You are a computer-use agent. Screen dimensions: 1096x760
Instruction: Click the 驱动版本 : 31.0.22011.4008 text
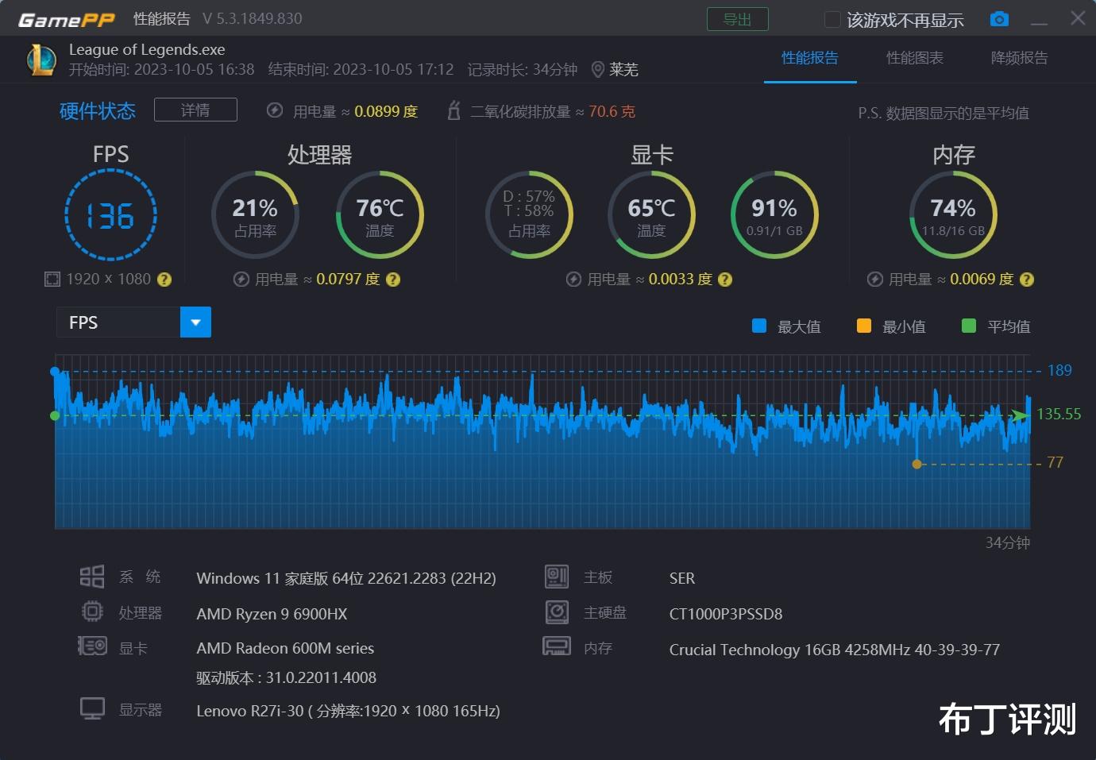click(x=286, y=678)
